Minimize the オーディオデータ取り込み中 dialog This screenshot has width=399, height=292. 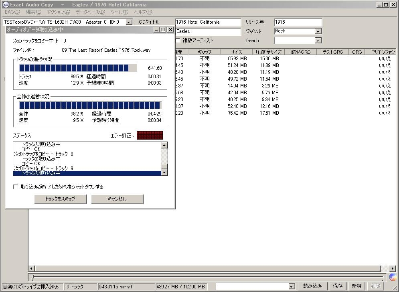[157, 30]
